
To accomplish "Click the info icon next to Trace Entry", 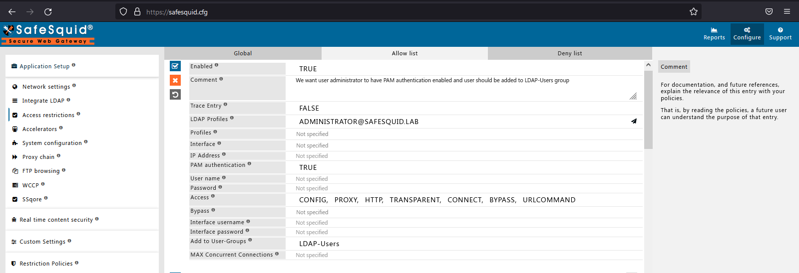I will coord(225,105).
